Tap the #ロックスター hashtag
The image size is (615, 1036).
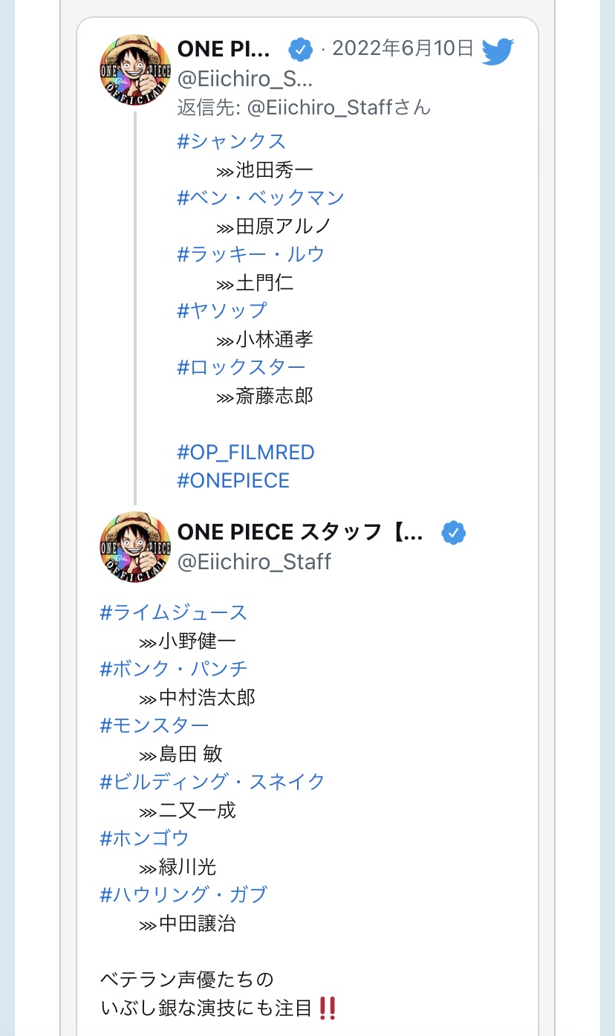pyautogui.click(x=241, y=367)
